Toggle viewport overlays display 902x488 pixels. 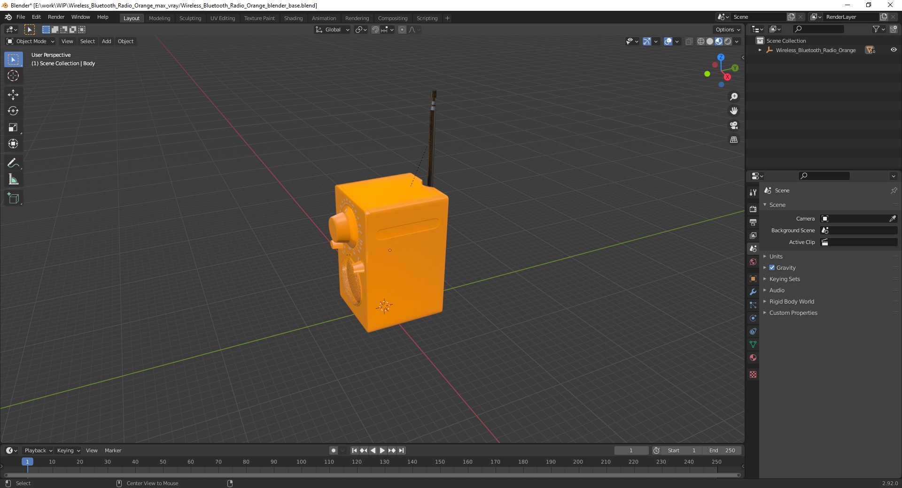click(668, 41)
